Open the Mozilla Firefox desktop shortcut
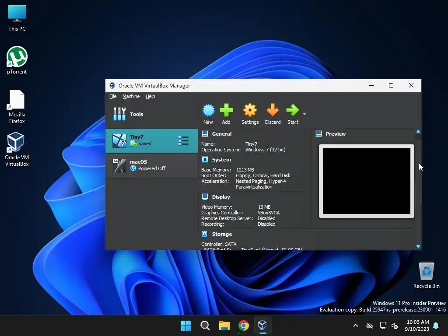The width and height of the screenshot is (448, 336). pyautogui.click(x=17, y=107)
